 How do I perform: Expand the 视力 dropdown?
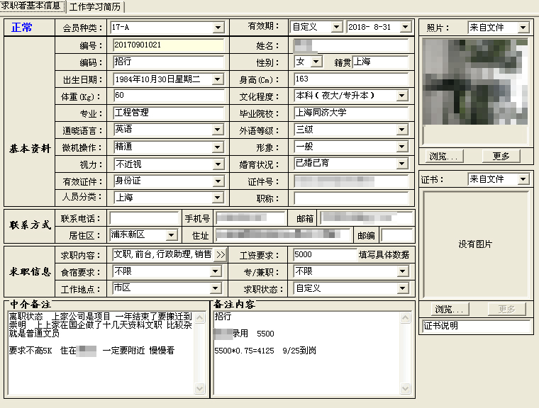(x=218, y=164)
